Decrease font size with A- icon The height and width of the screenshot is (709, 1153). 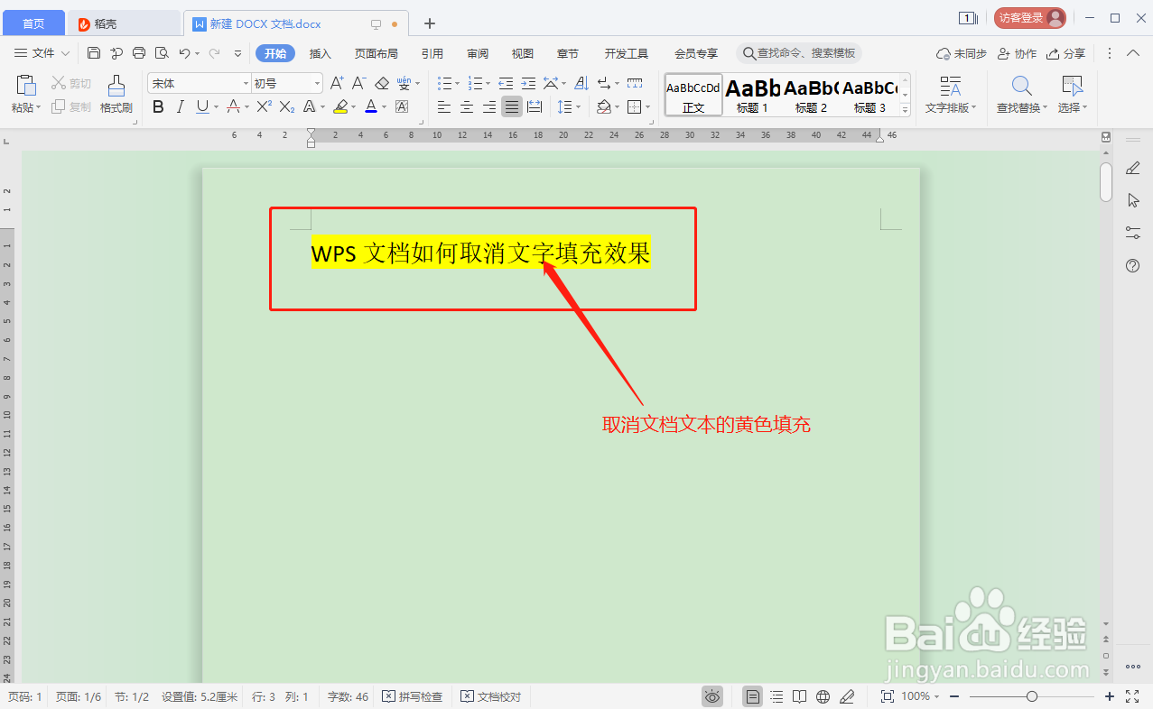click(x=358, y=83)
